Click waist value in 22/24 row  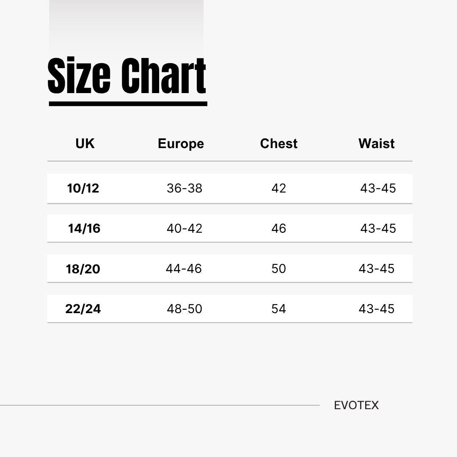pos(377,309)
